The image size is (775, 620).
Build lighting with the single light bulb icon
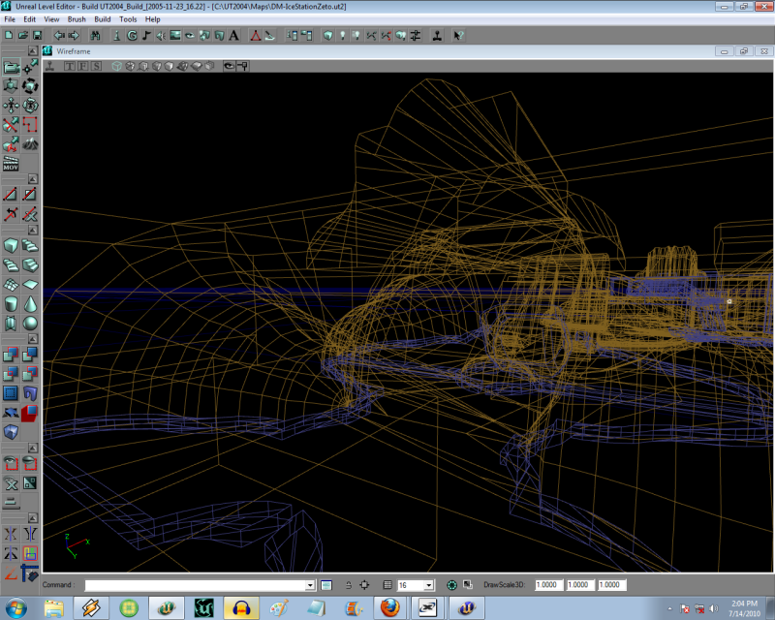[x=342, y=36]
